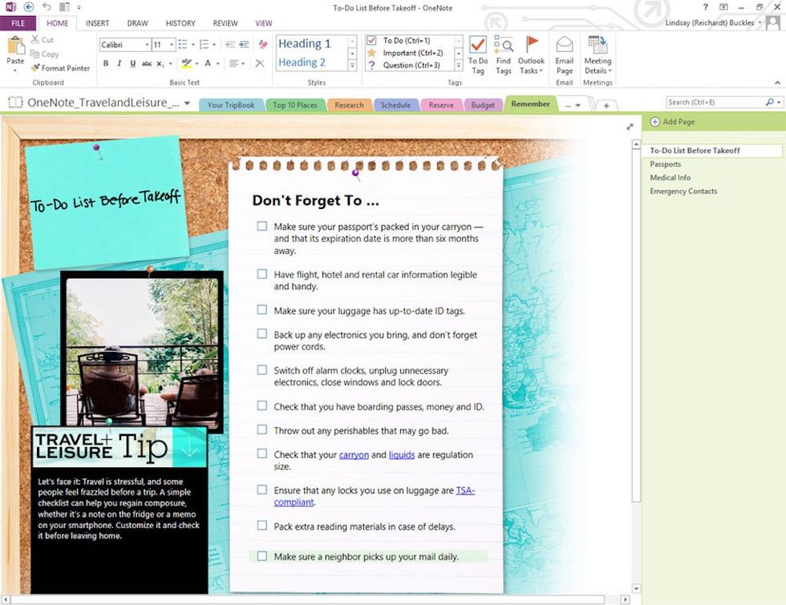Image resolution: width=786 pixels, height=605 pixels.
Task: Click the Add Page plus icon
Action: (x=655, y=122)
